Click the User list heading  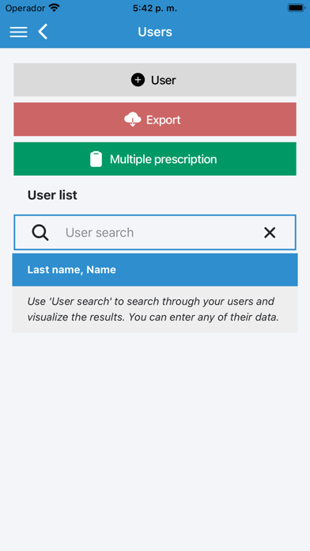pyautogui.click(x=52, y=196)
